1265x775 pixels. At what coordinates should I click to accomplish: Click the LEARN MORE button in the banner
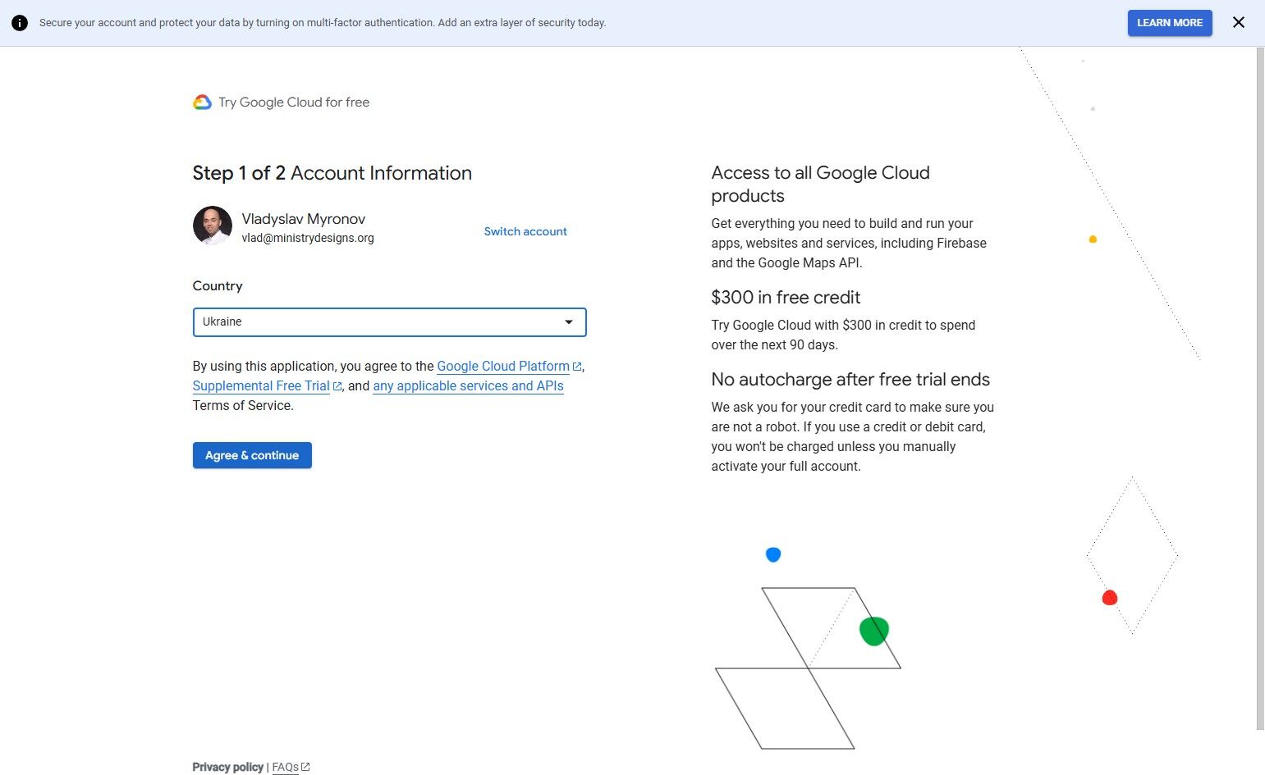[1170, 23]
